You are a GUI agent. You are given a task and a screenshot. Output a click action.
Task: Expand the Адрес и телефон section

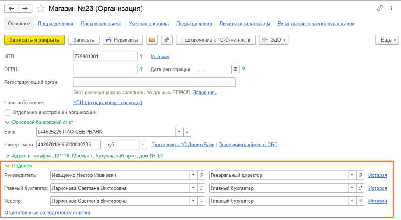[7, 156]
